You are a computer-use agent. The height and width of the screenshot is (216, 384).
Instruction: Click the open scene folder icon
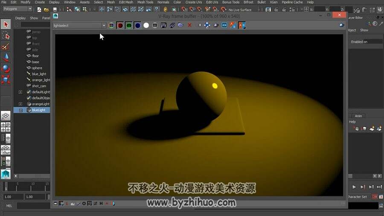[x=46, y=9]
